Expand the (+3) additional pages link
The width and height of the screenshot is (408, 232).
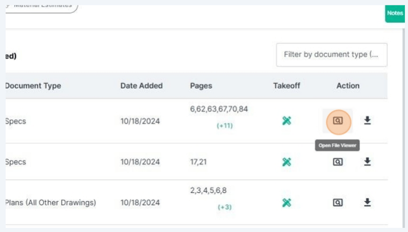225,207
